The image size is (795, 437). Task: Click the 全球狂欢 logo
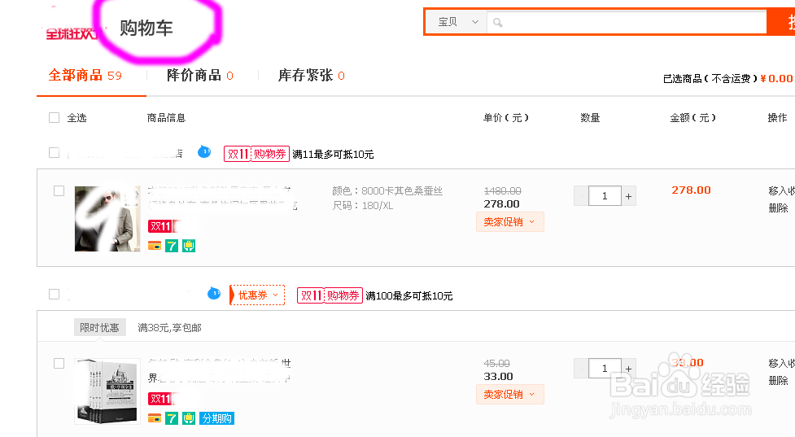72,34
